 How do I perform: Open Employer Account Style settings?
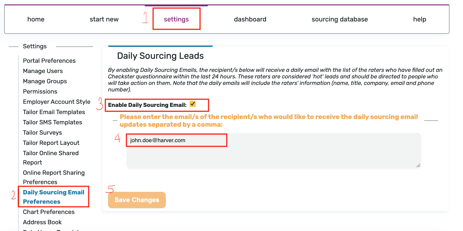click(57, 102)
